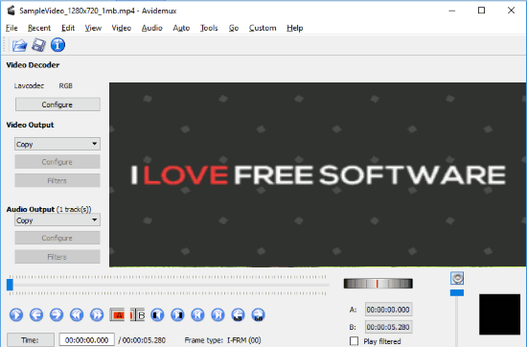
Task: Click the current time input field
Action: 86,340
